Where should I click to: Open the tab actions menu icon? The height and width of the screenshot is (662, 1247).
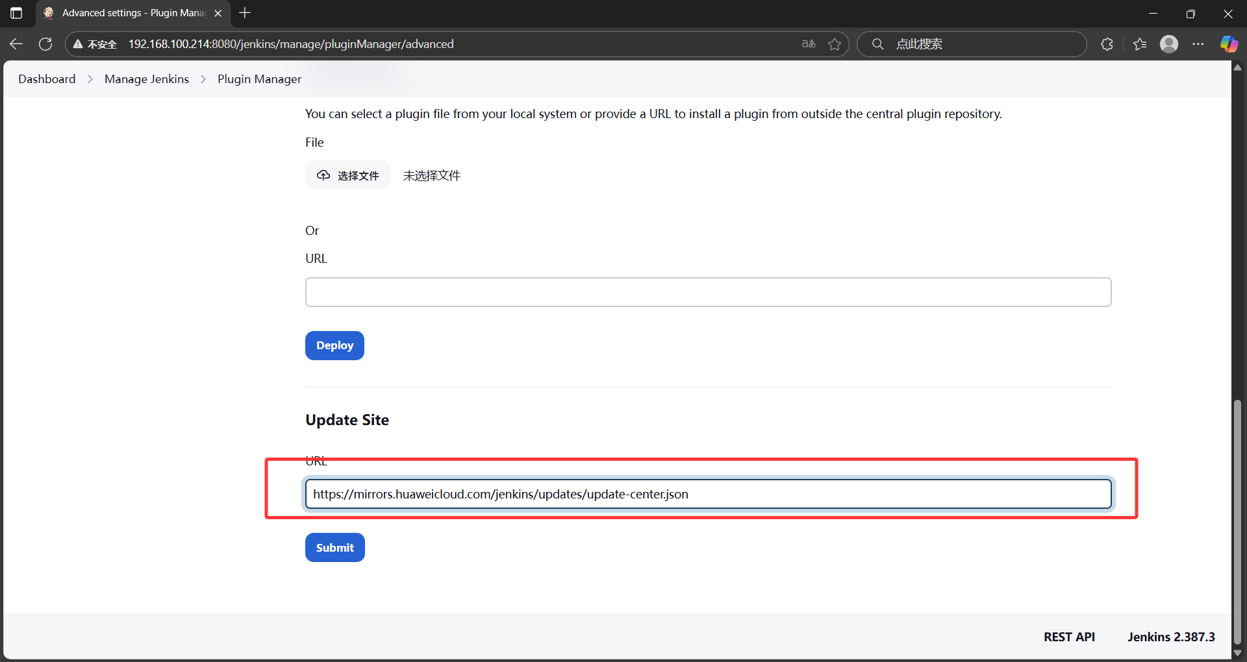point(16,13)
